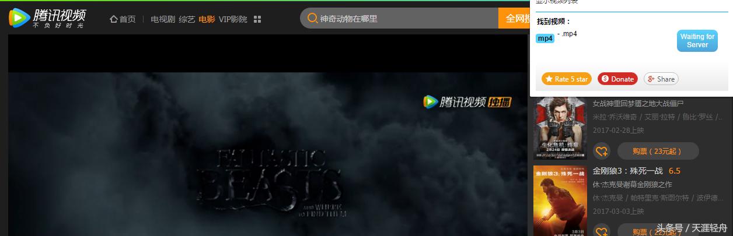Image resolution: width=733 pixels, height=236 pixels.
Task: Click the 6.5 rating score
Action: pyautogui.click(x=675, y=171)
